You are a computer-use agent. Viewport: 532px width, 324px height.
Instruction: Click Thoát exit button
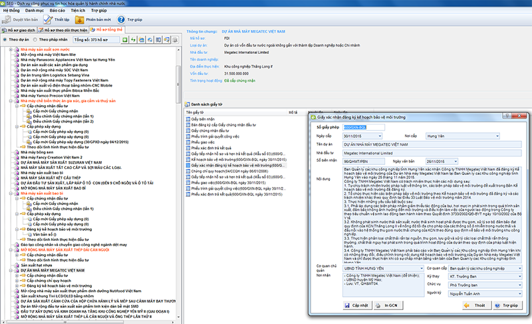(x=476, y=305)
